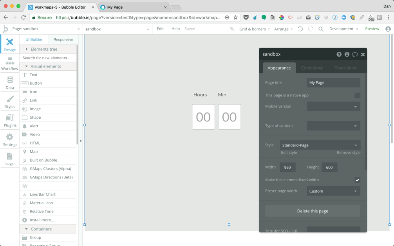The width and height of the screenshot is (394, 246).
Task: Switch to the My Page browser tab
Action: (x=134, y=7)
